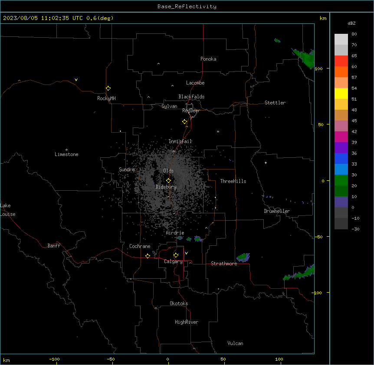
Task: Click the Lake Louise label
Action: 8,210
